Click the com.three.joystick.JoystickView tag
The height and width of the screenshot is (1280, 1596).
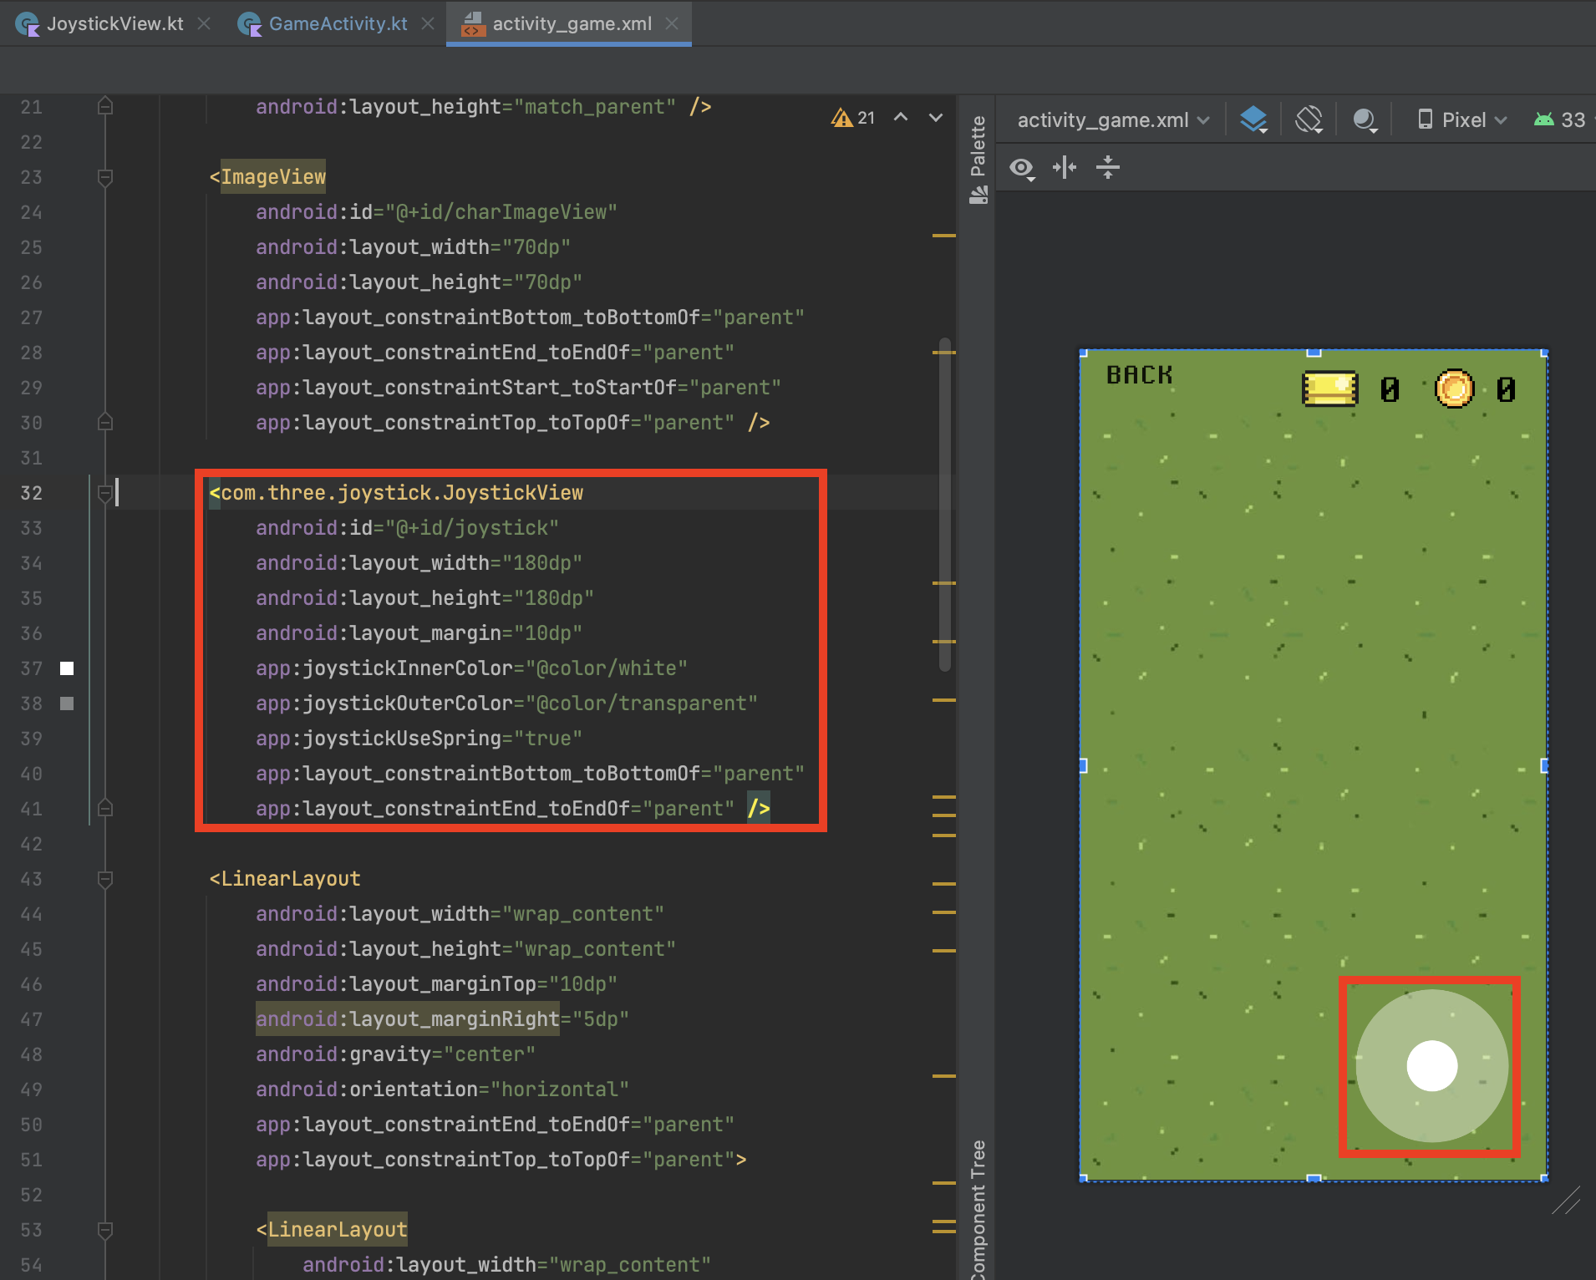(x=402, y=493)
